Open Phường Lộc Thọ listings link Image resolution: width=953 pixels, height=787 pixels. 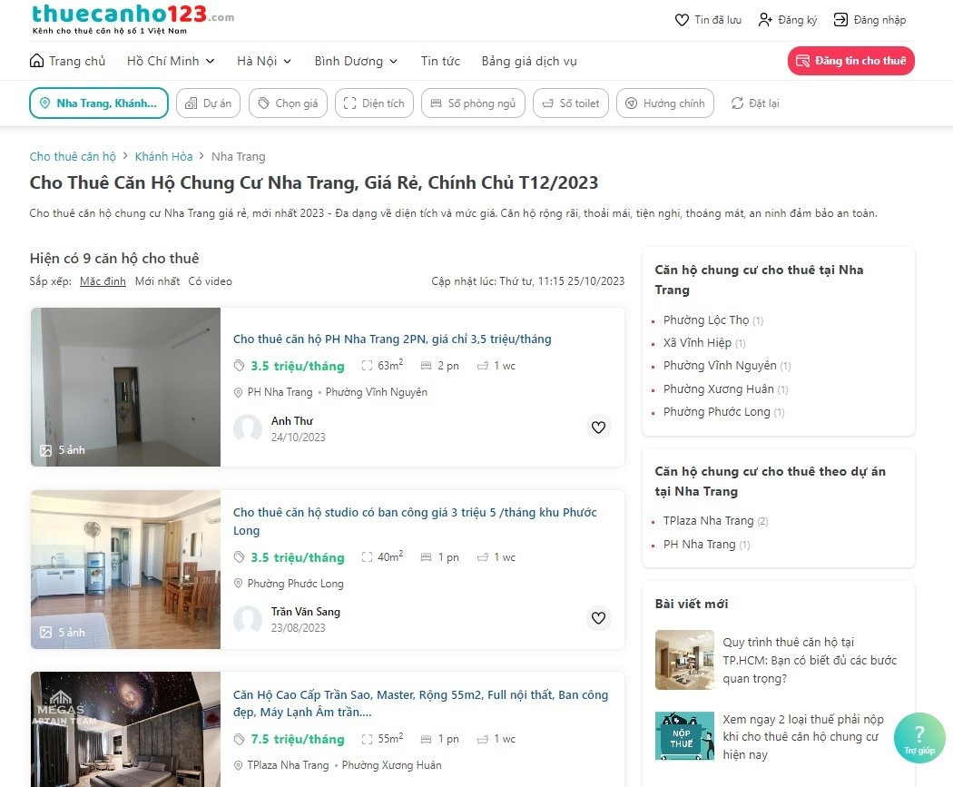(x=706, y=320)
